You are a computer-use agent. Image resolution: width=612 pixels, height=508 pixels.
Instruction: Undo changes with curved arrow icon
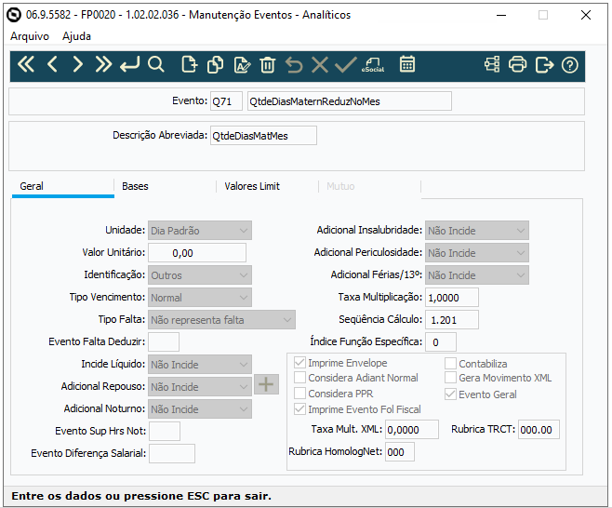coord(294,64)
